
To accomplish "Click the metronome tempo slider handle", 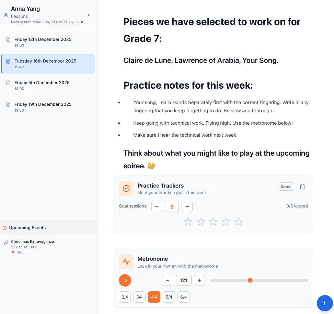I will pyautogui.click(x=250, y=280).
